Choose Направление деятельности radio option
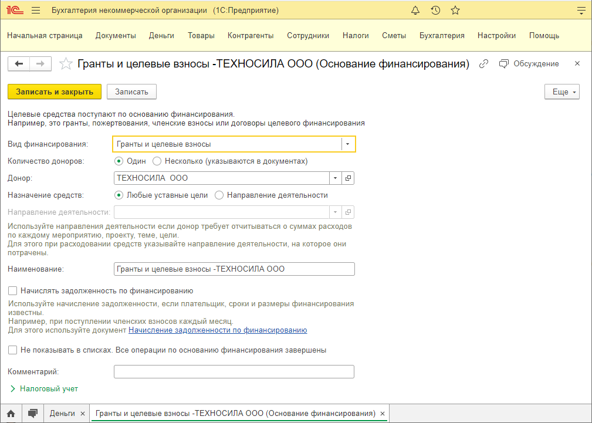 tap(271, 195)
